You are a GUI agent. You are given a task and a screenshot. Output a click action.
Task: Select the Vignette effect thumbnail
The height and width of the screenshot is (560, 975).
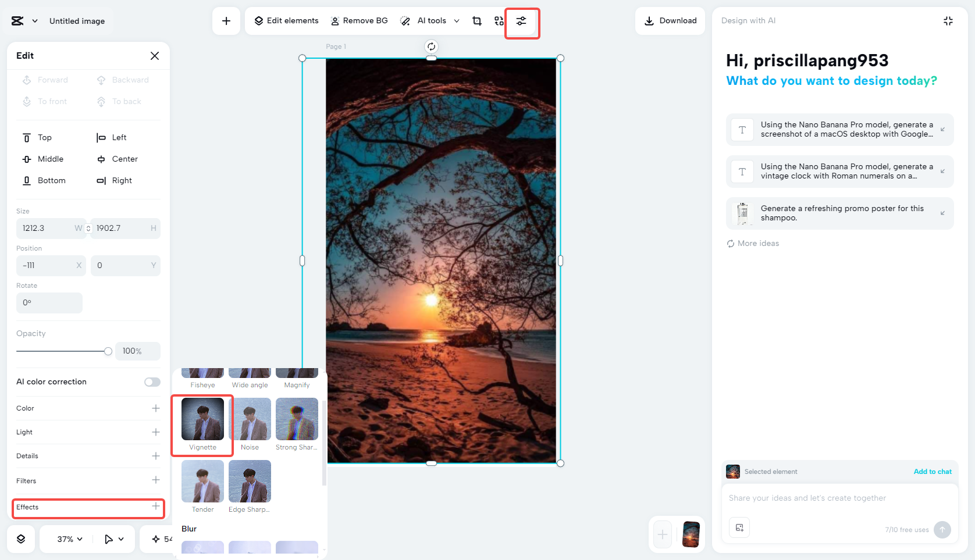click(x=202, y=425)
